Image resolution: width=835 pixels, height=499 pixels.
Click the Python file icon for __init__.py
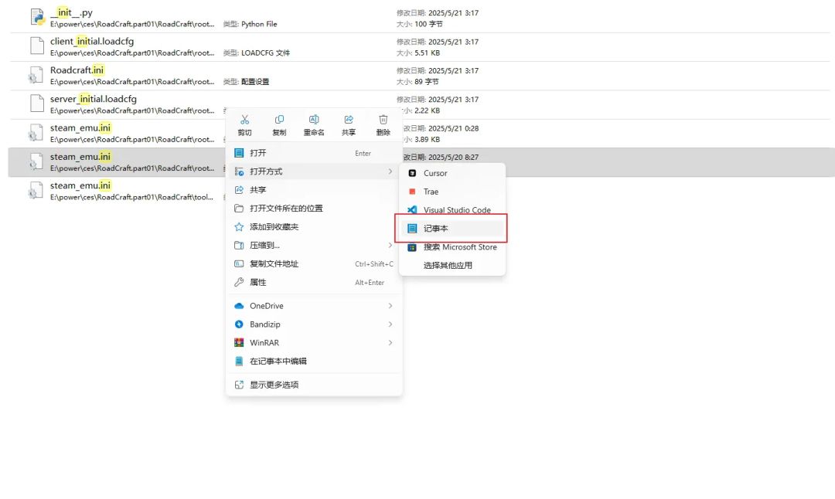point(36,15)
